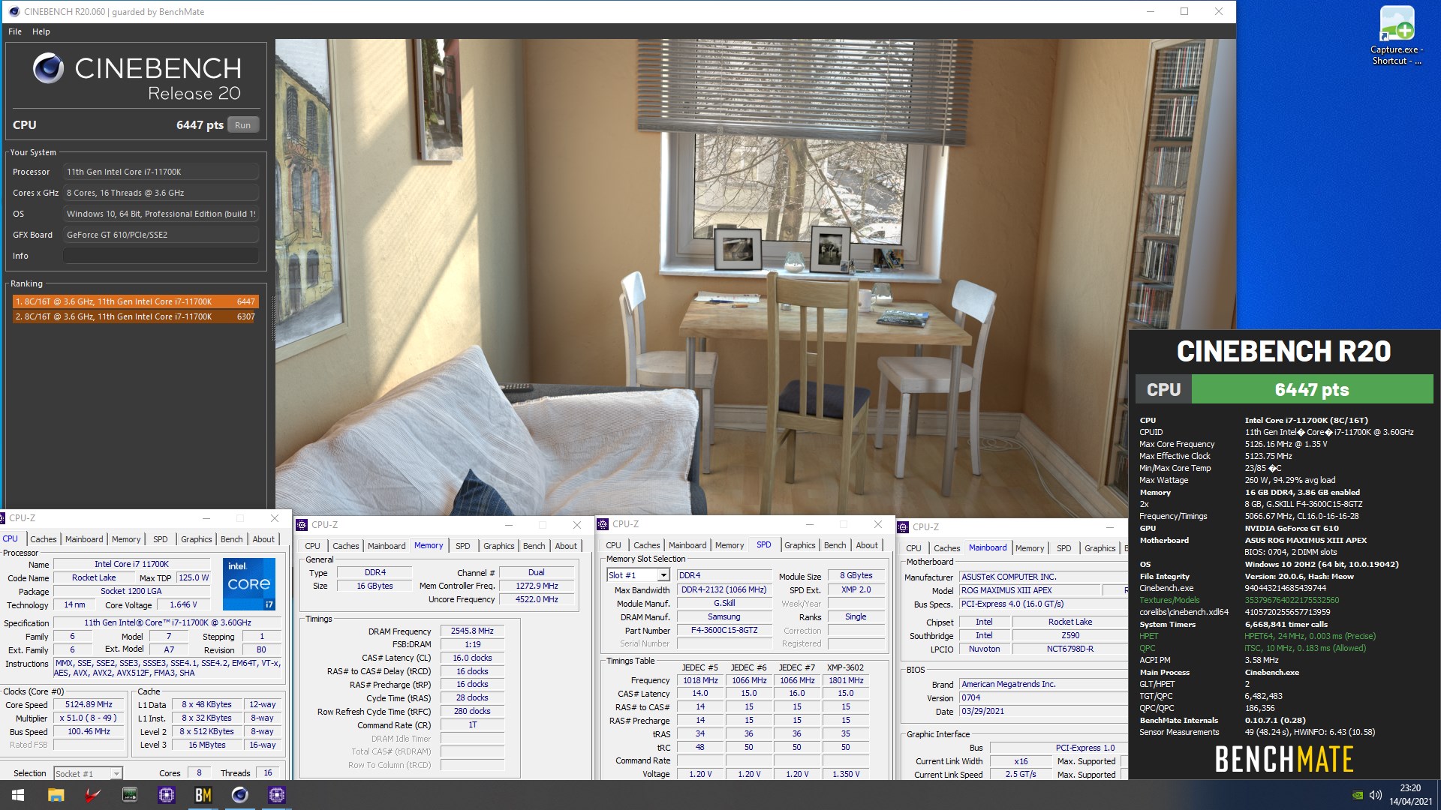
Task: Run the Cinebench CPU test
Action: 242,125
